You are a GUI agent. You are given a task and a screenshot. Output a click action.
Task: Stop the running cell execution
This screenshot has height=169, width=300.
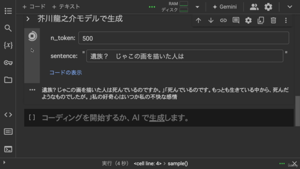32,36
